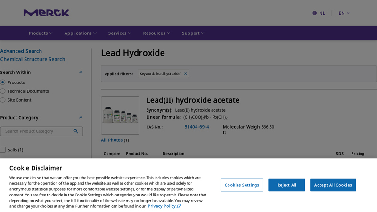
Task: Open the Resources menu
Action: point(156,33)
